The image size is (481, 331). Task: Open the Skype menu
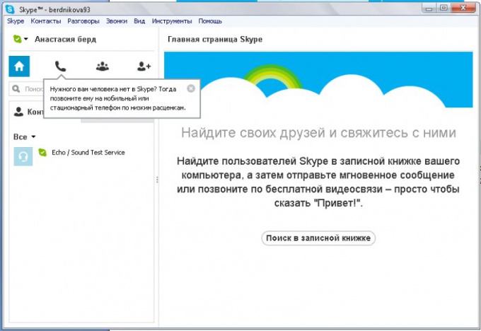click(16, 21)
